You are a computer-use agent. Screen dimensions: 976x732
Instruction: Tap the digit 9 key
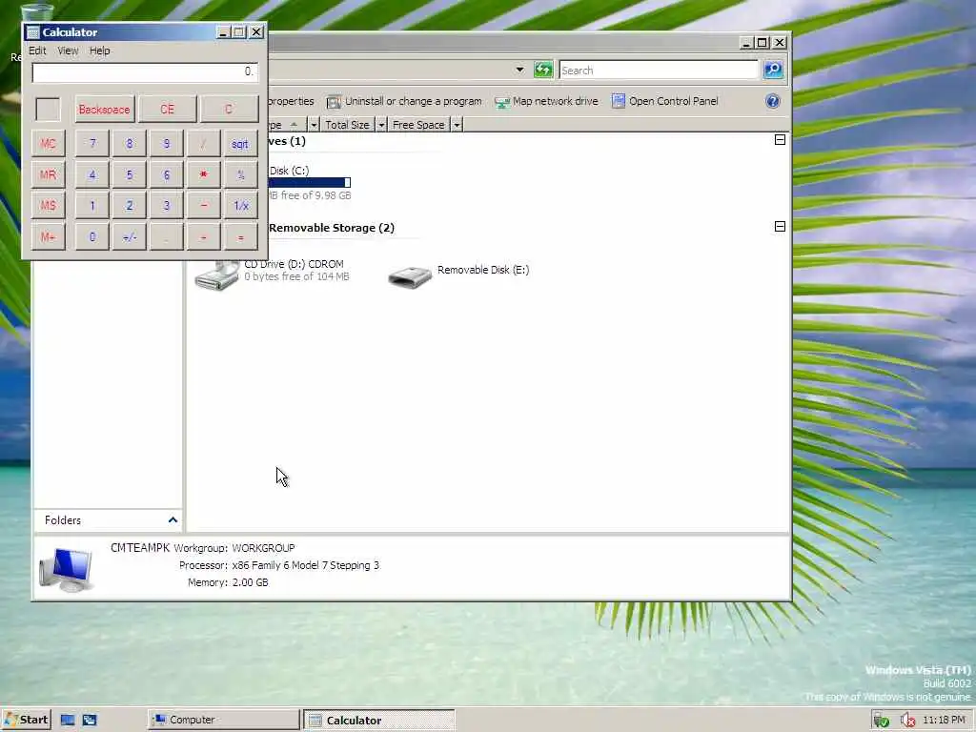[166, 143]
